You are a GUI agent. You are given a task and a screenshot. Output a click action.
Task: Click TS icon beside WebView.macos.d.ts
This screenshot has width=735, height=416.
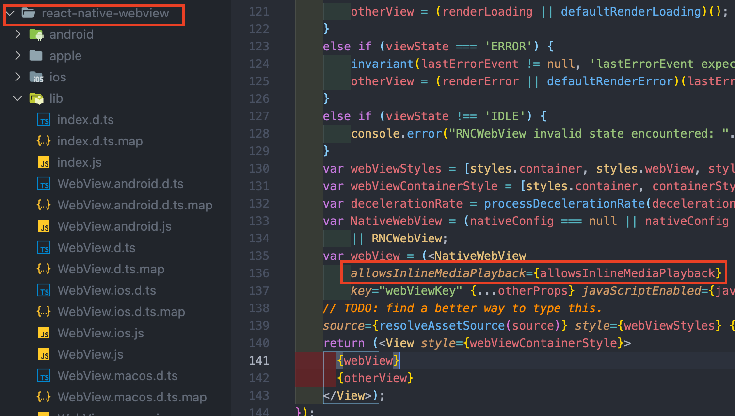pos(44,376)
